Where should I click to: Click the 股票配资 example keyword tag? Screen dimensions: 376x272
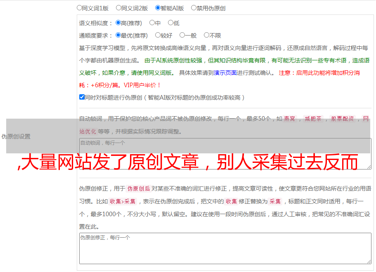coord(343,119)
